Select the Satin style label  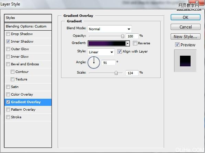tap(15, 87)
